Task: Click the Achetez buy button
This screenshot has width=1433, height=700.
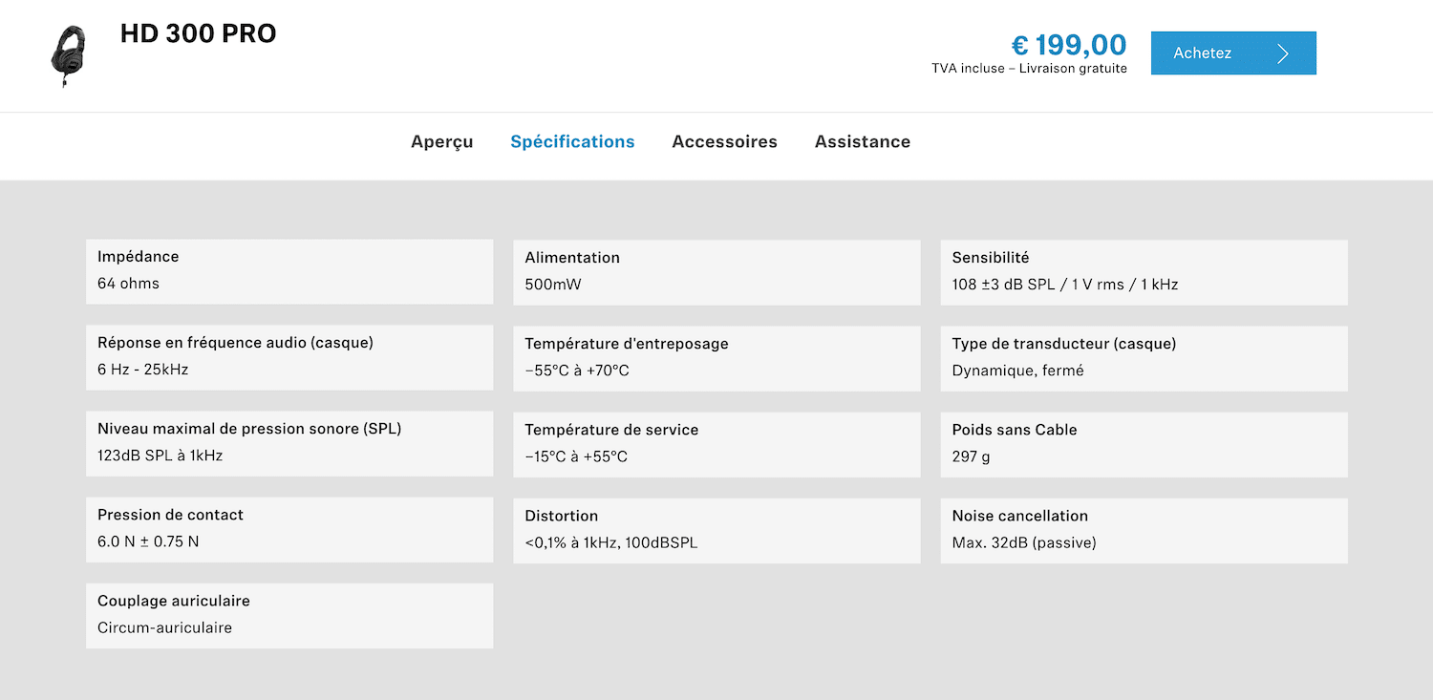Action: point(1233,53)
